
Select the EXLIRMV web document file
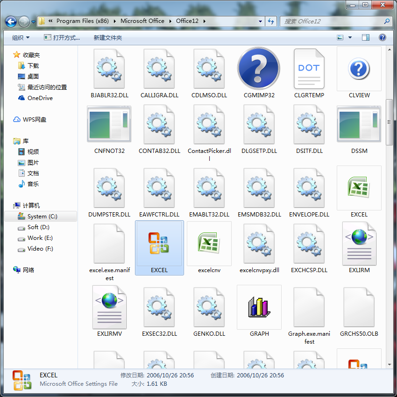click(109, 307)
